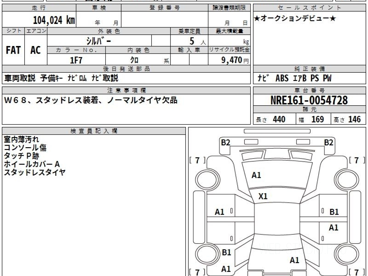Image resolution: width=368 pixels, height=276 pixels.
Task: Click the inspector note 室内薄汚れ
Action: click(x=21, y=140)
